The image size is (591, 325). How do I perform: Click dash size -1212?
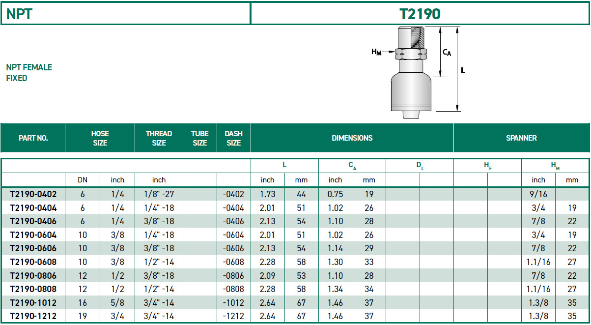pos(233,316)
